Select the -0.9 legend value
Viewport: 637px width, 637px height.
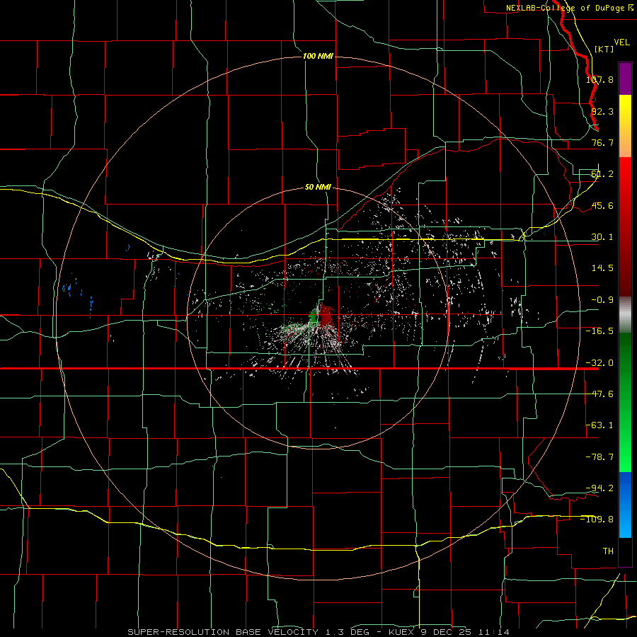(x=602, y=300)
